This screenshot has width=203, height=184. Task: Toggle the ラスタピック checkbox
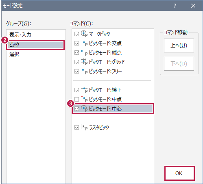click(77, 128)
